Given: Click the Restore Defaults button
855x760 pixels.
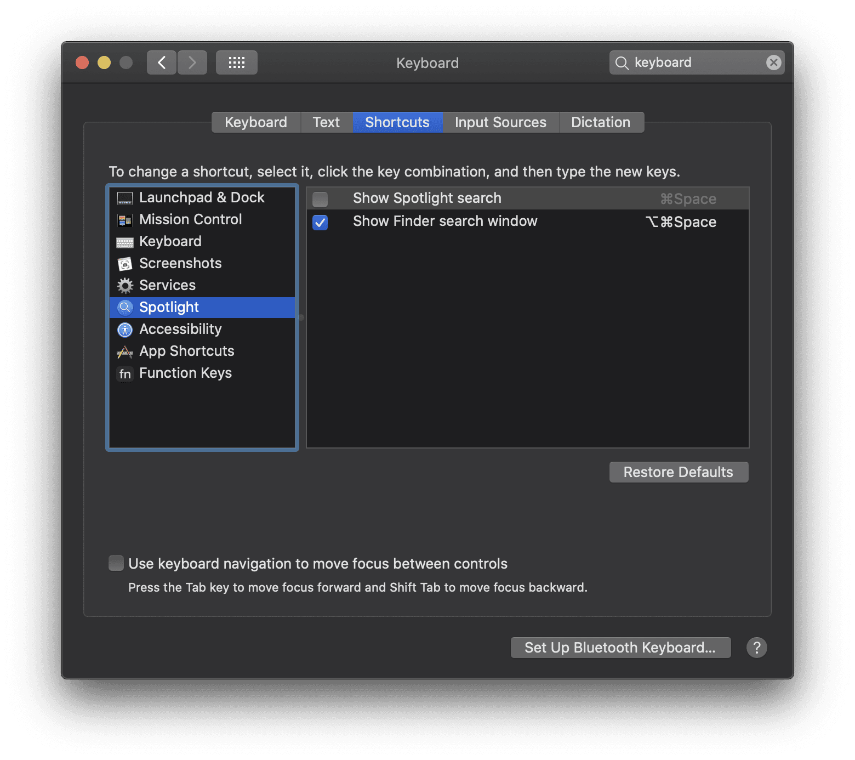Looking at the screenshot, I should [x=678, y=472].
